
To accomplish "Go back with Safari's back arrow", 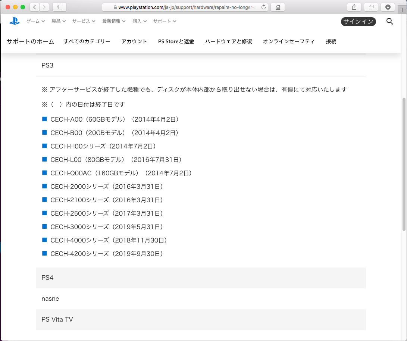I will (35, 7).
